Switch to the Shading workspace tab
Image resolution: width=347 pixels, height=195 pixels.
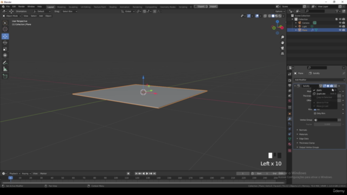[x=113, y=7]
